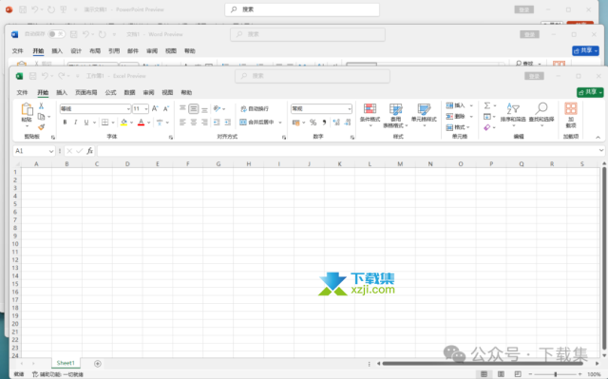Click the bottom align icon
The height and width of the screenshot is (379, 608).
click(204, 109)
